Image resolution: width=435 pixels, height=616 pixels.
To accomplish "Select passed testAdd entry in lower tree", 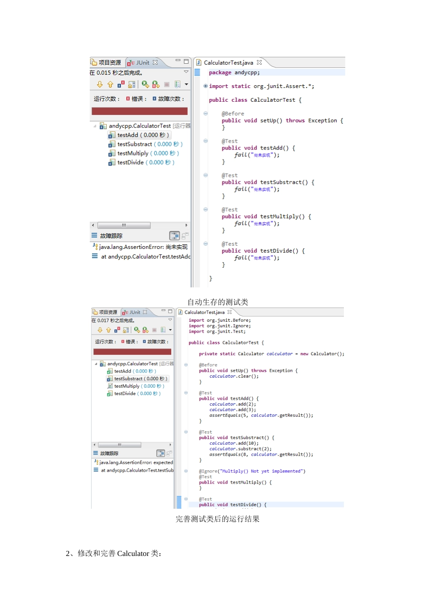I will pyautogui.click(x=132, y=371).
